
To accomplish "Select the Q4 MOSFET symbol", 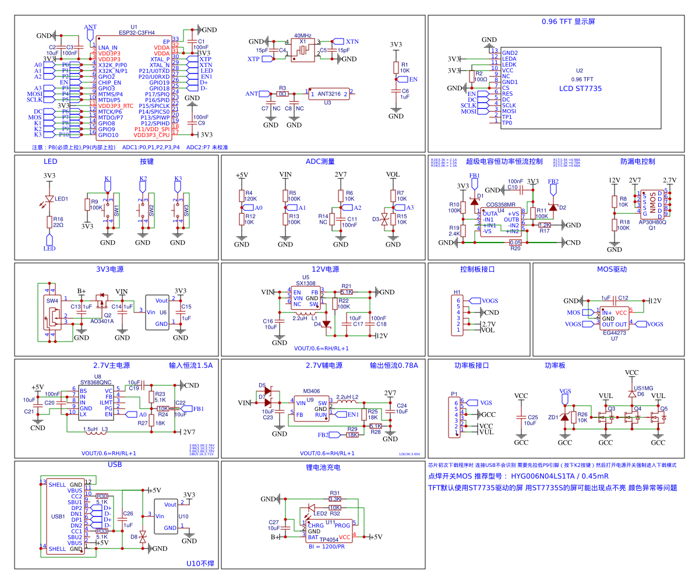I will click(x=633, y=417).
